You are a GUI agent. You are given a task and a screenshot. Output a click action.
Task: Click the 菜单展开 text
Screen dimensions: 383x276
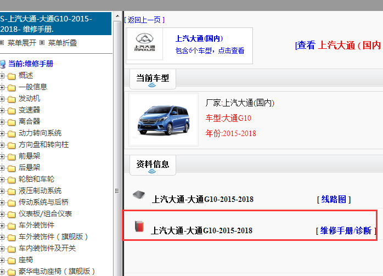(22, 43)
